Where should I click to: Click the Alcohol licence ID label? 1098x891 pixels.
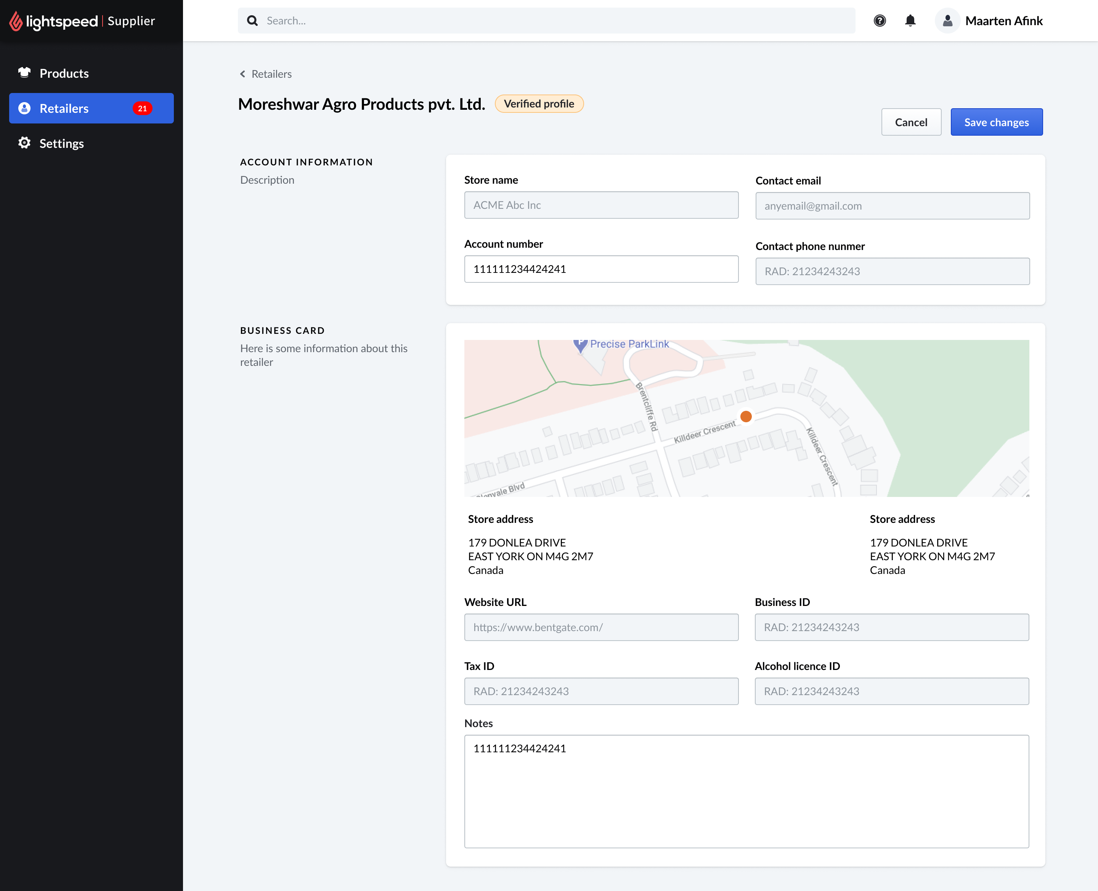[x=797, y=666]
